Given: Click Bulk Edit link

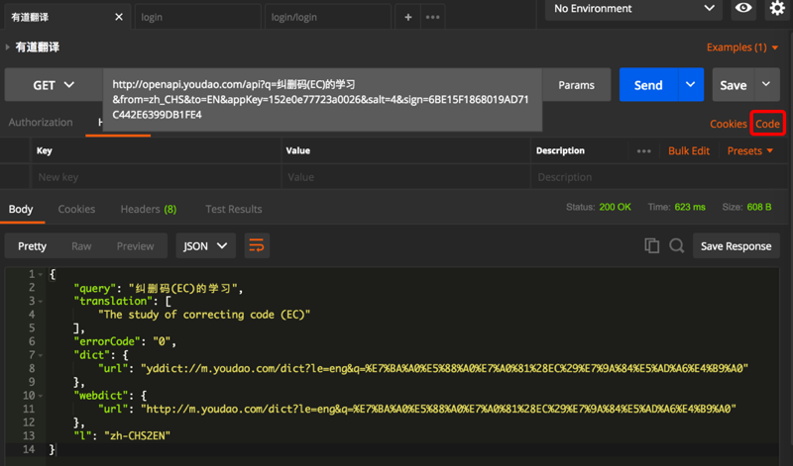Looking at the screenshot, I should click(689, 151).
